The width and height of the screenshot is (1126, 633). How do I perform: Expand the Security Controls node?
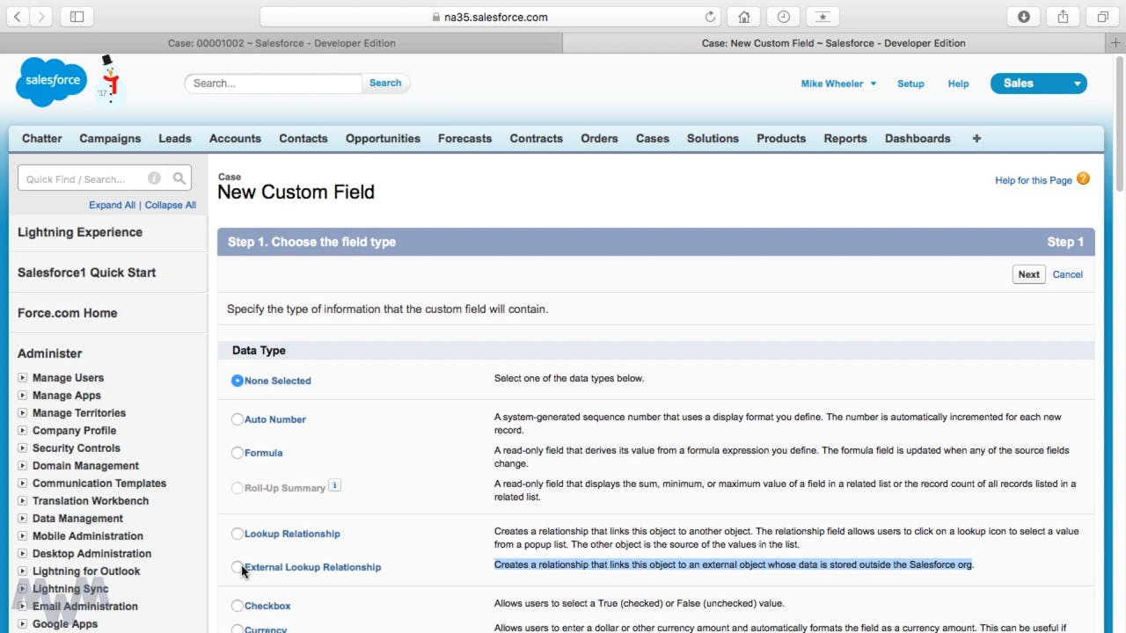22,448
